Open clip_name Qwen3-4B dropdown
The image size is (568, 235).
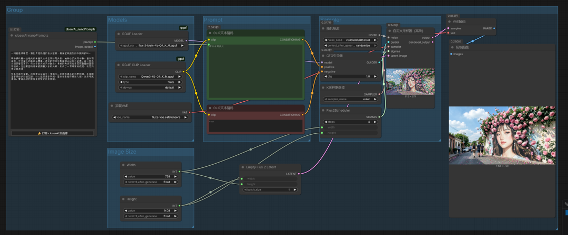(x=151, y=77)
